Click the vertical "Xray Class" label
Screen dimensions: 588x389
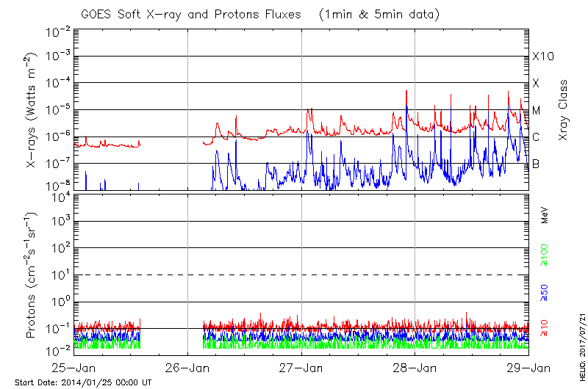tap(563, 109)
